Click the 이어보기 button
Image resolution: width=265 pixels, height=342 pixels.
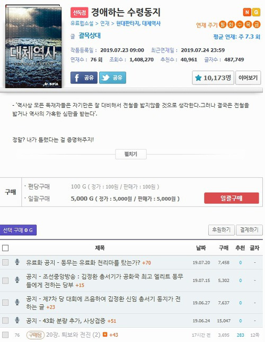point(248,78)
